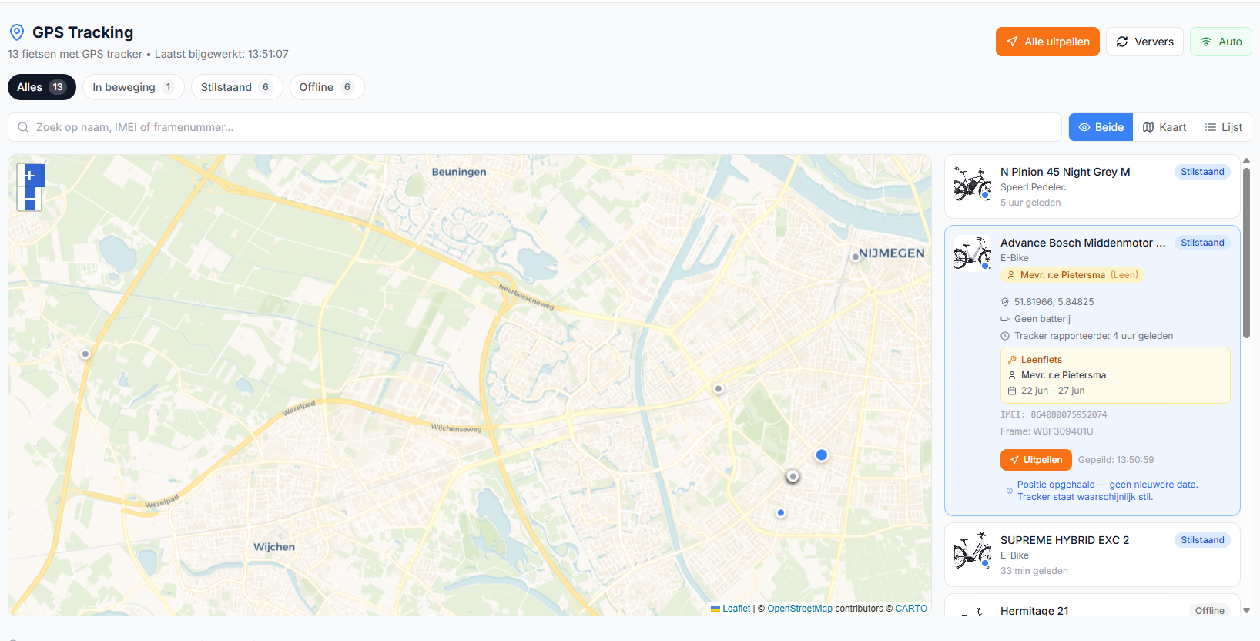
Task: Click Frame: WBF309401U
Action: pos(1047,431)
